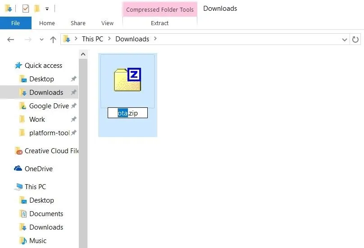Click the Google Drive folder icon
The image size is (364, 248).
pos(23,106)
